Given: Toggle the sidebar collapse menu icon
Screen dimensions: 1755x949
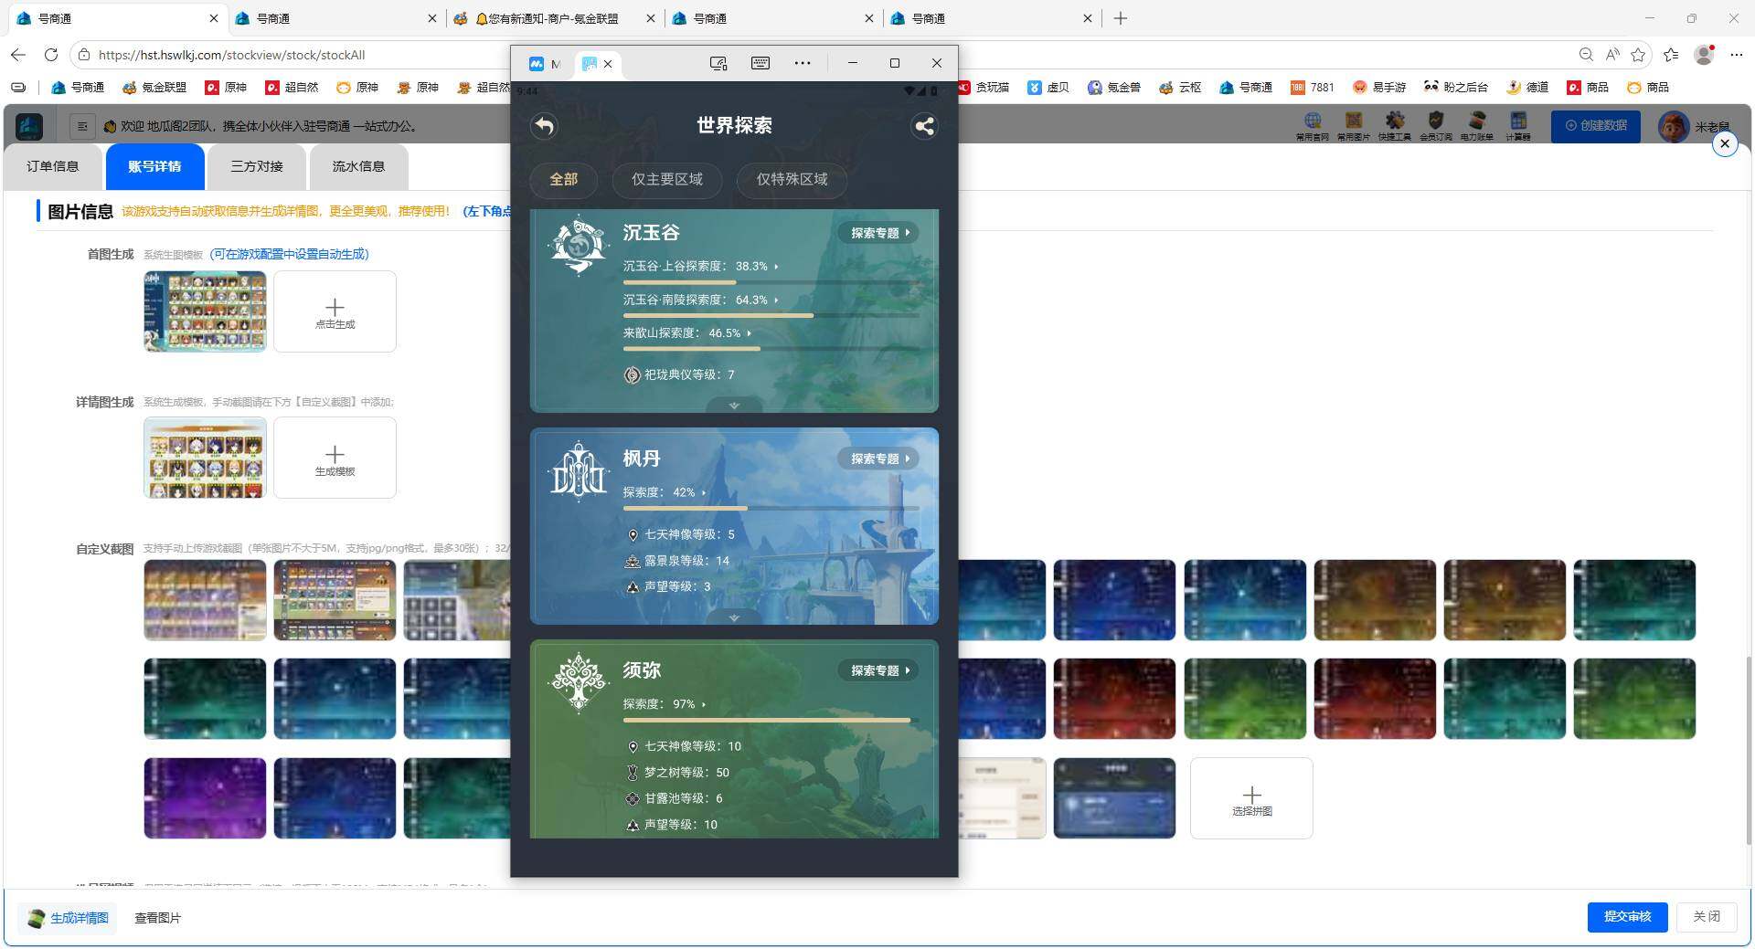Looking at the screenshot, I should click(82, 126).
